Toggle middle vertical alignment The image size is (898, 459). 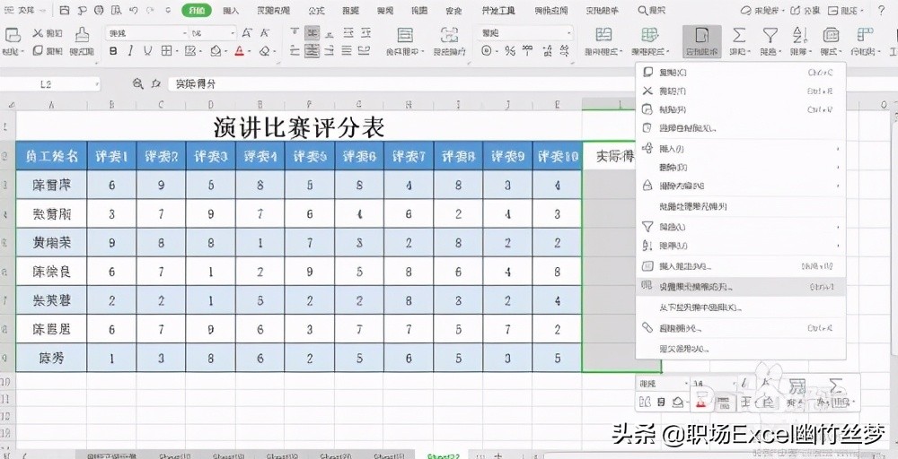[313, 33]
